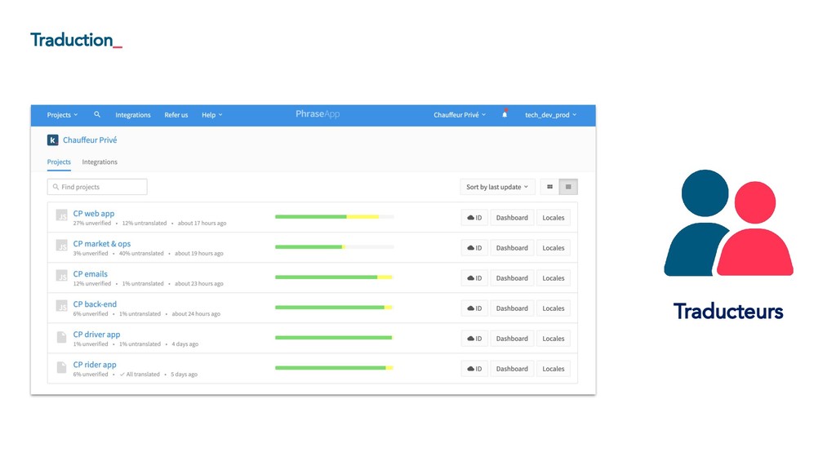Open the CP rider app project

(x=95, y=365)
